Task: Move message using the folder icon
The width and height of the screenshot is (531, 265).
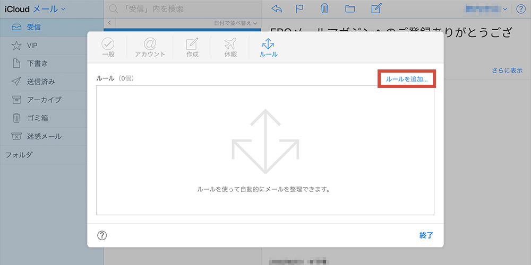Action: [x=350, y=8]
